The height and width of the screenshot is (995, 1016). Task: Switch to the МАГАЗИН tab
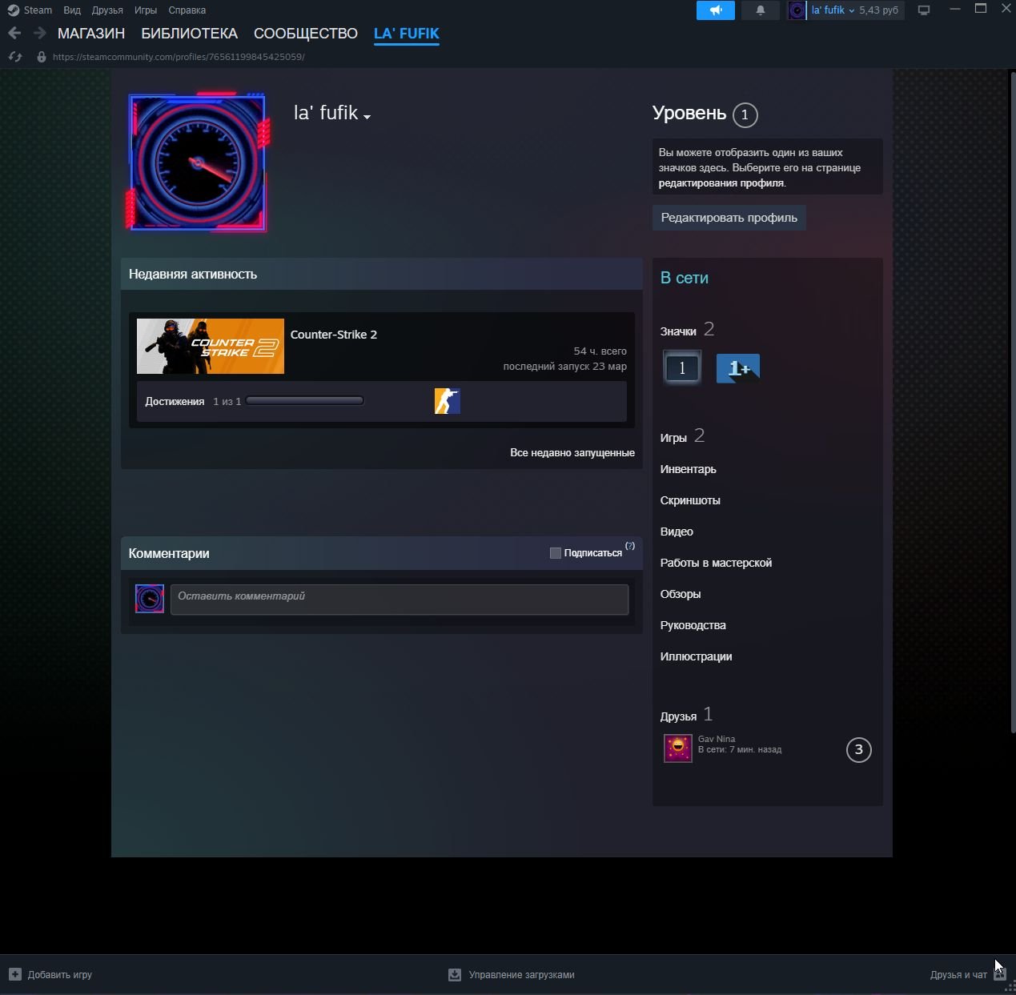click(x=91, y=34)
